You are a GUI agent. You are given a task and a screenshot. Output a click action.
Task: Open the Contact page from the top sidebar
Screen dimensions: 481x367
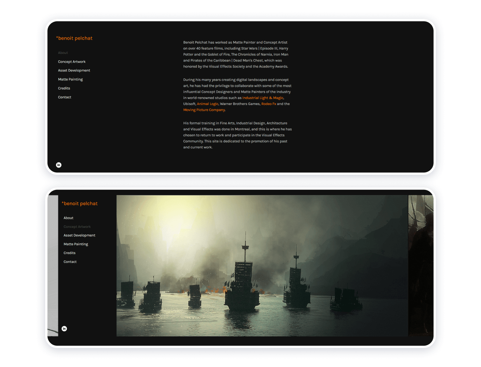(x=65, y=97)
